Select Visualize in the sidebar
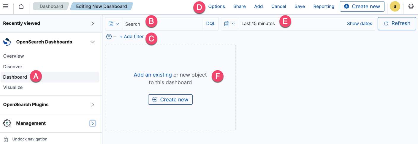Viewport: 418px width, 144px height. point(13,87)
